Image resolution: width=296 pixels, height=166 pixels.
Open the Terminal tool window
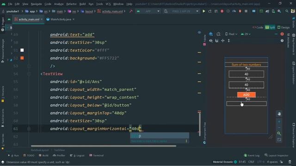pos(97,155)
